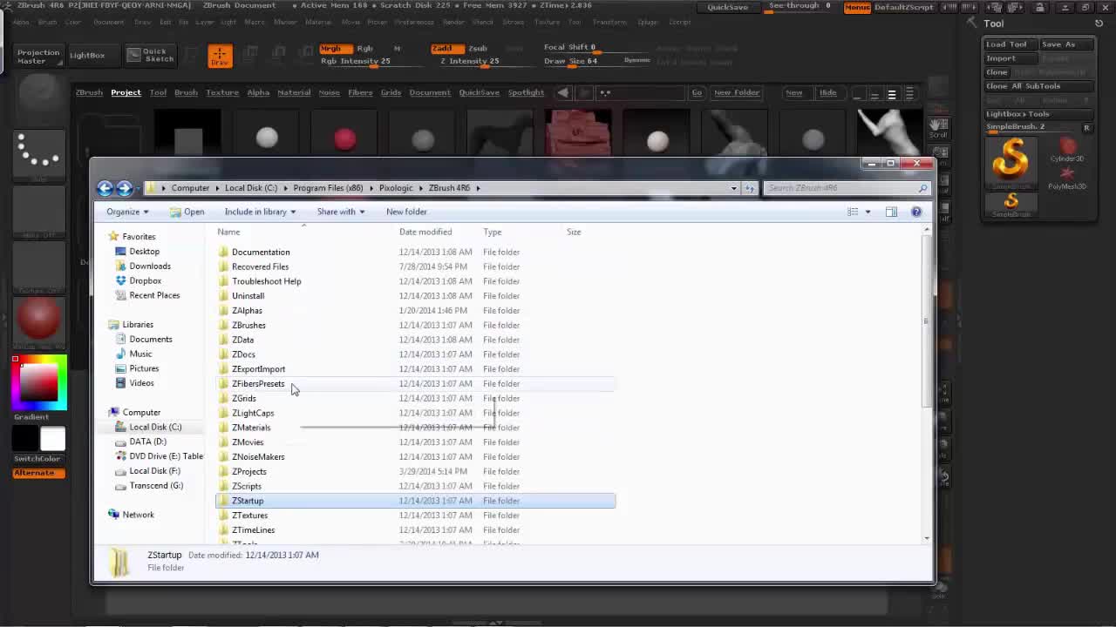Select the ZBrush Draw mode icon
The width and height of the screenshot is (1116, 627).
coord(220,56)
